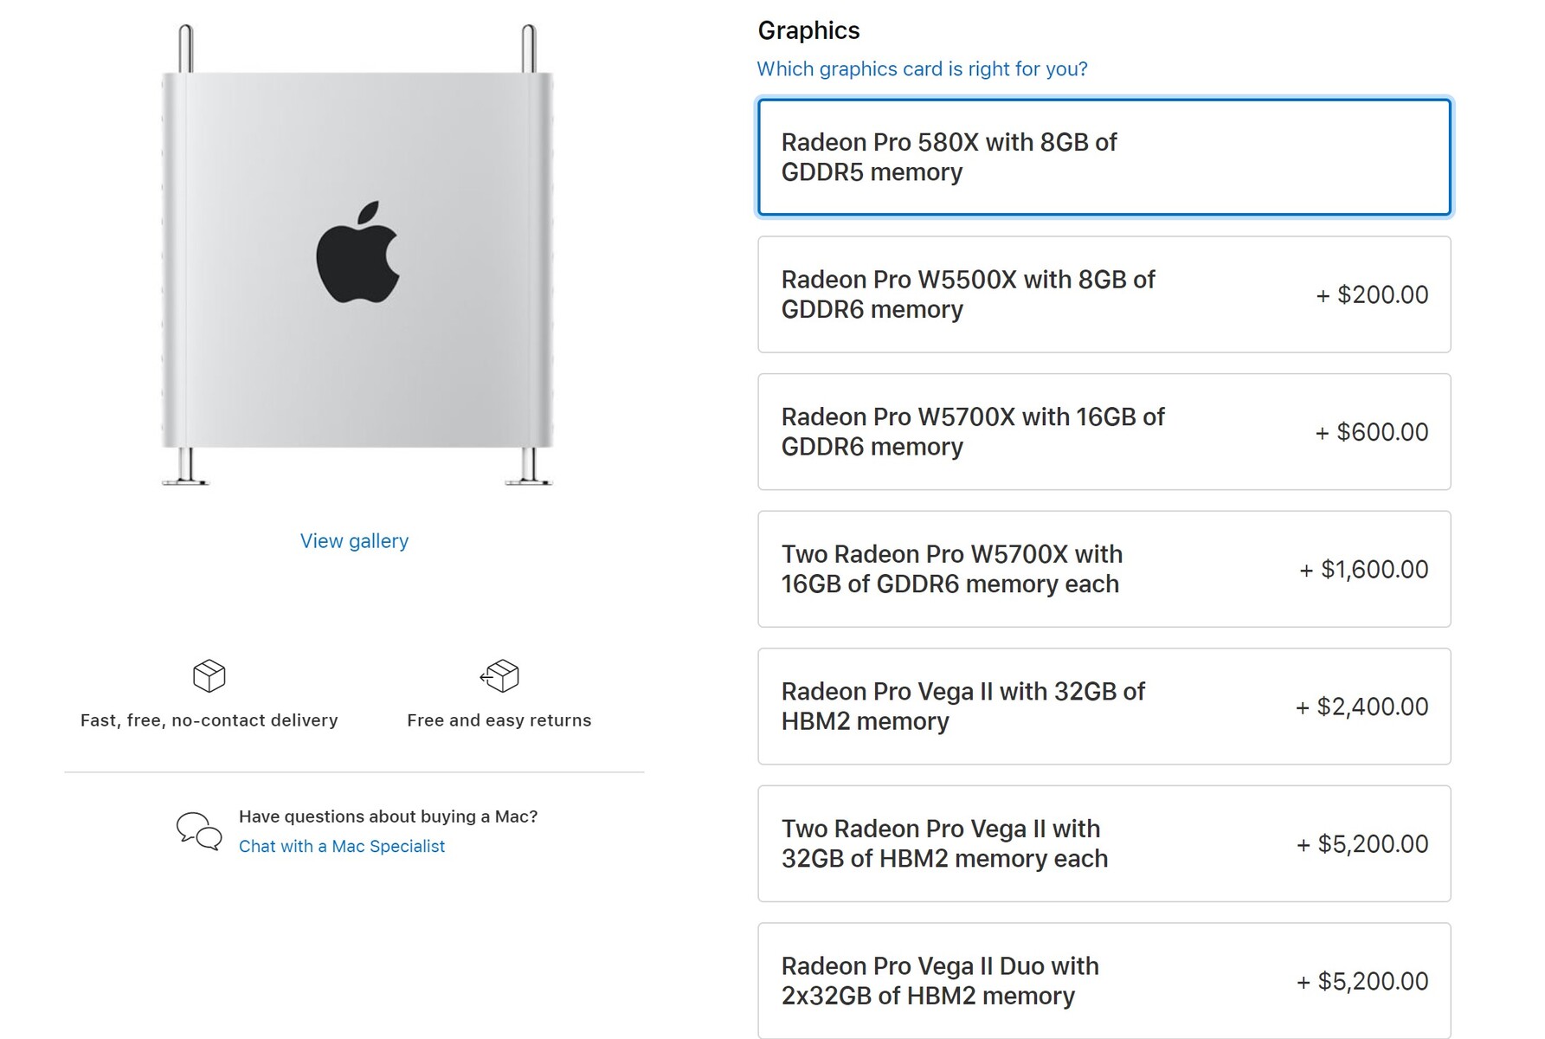
Task: Choose Radeon Pro Vega II Duo option
Action: (1104, 981)
